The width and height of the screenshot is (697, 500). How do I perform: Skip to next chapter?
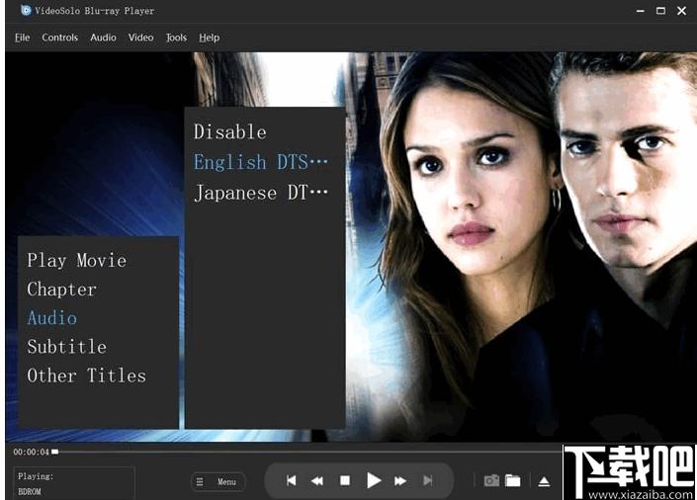click(x=428, y=480)
